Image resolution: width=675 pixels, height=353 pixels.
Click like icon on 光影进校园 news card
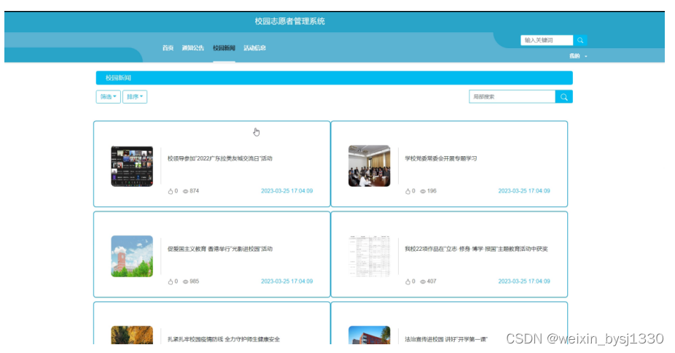(x=171, y=282)
